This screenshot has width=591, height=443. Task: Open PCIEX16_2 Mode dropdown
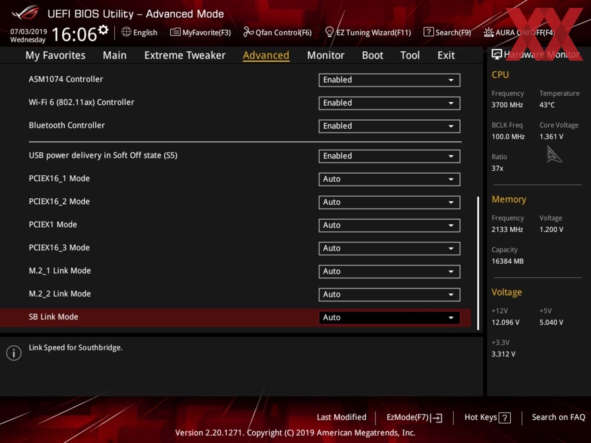tap(389, 202)
